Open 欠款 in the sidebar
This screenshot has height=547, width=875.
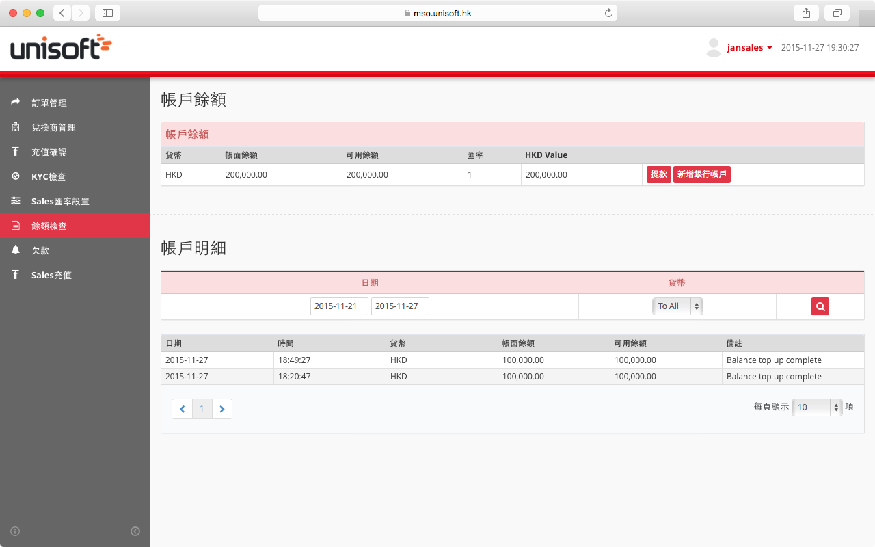[75, 250]
